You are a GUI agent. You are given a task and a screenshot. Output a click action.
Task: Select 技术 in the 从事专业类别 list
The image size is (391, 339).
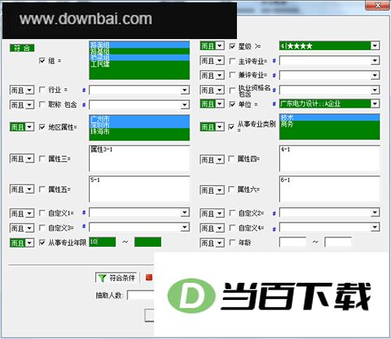tap(329, 118)
